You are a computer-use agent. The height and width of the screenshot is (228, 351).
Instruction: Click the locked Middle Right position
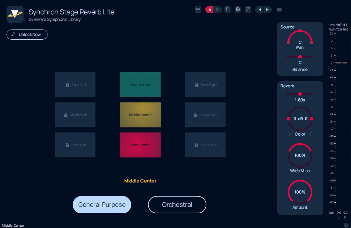tap(205, 115)
